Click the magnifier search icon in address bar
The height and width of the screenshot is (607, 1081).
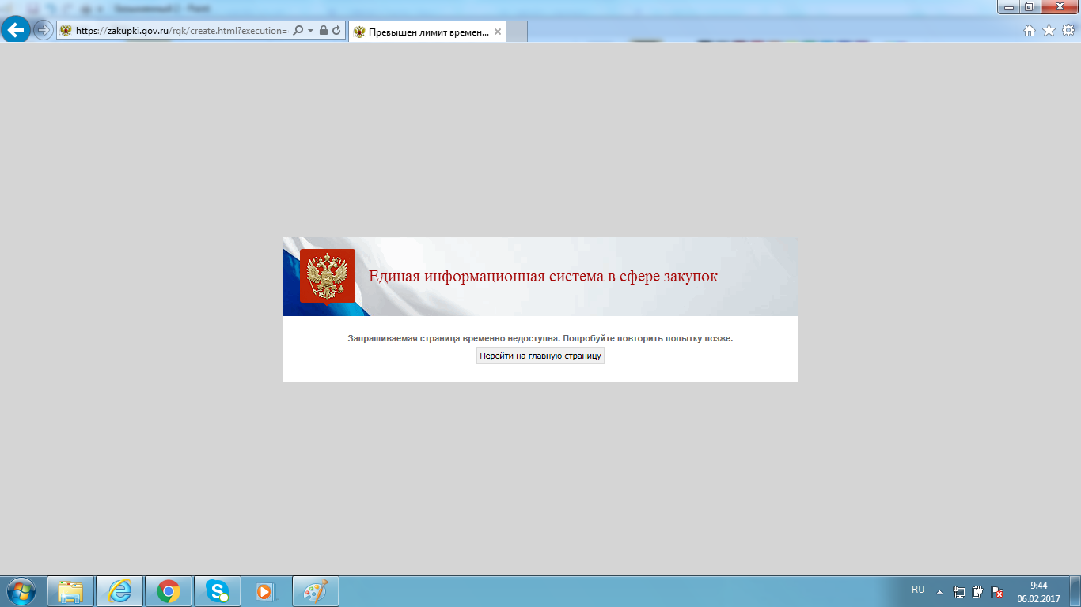pyautogui.click(x=298, y=31)
